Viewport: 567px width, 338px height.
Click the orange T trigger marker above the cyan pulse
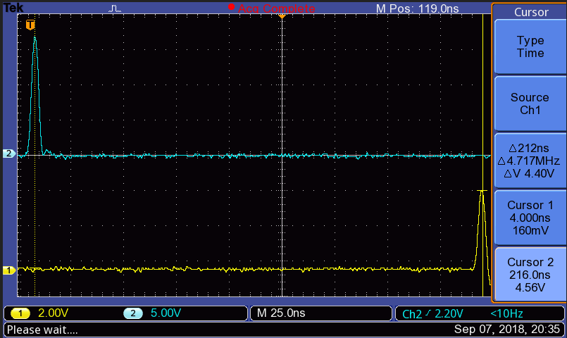tap(30, 25)
